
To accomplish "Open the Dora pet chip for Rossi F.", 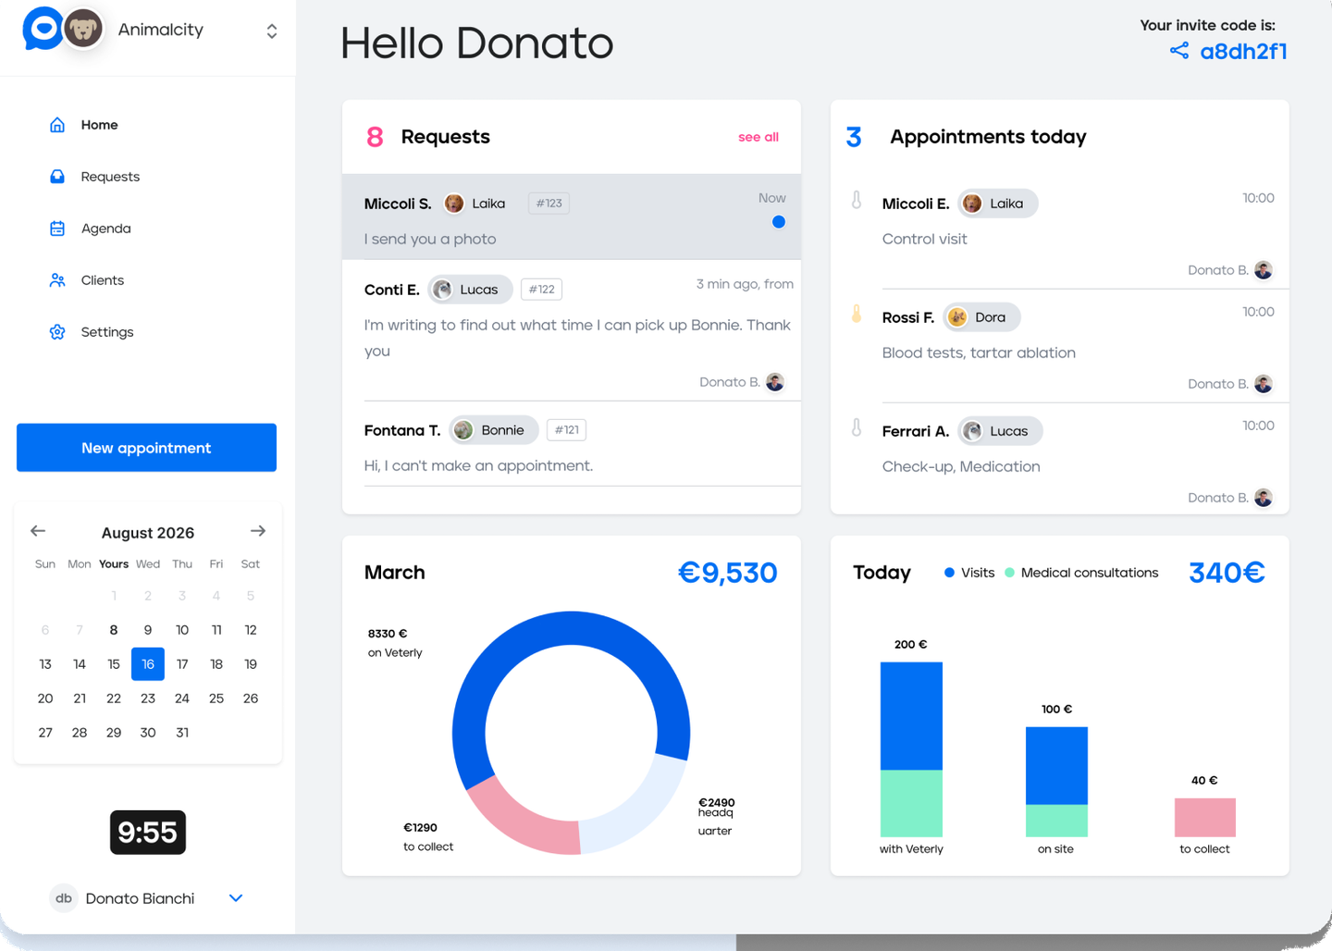I will tap(981, 317).
